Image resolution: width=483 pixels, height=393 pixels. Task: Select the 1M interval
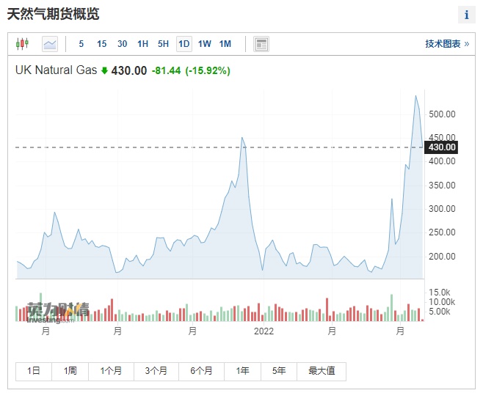[x=225, y=44]
